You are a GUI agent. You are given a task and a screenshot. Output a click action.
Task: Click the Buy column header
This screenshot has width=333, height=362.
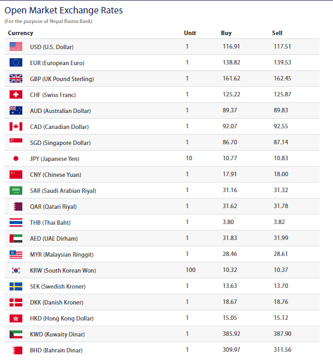226,33
